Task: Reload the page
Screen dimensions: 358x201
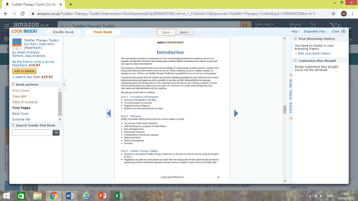Action: (x=22, y=14)
